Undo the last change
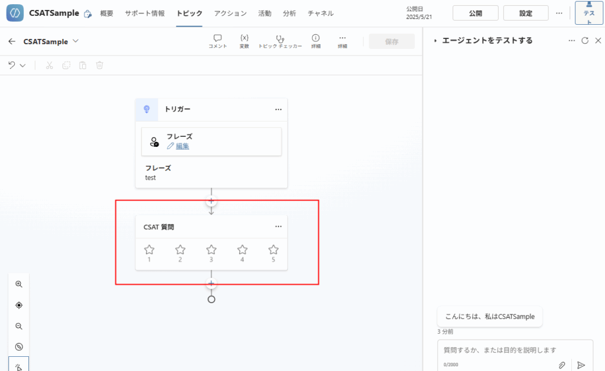 pyautogui.click(x=12, y=65)
